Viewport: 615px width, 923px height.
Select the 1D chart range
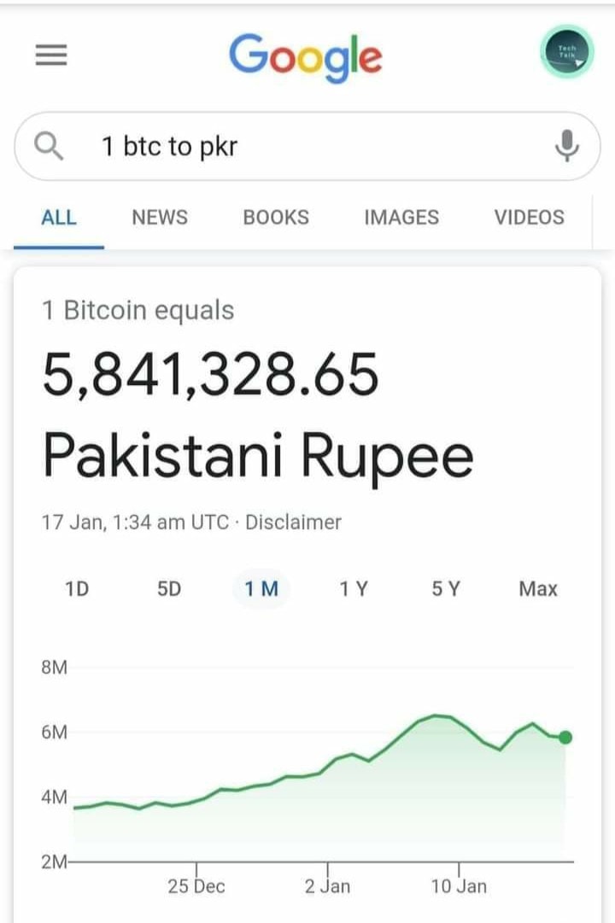pyautogui.click(x=77, y=588)
